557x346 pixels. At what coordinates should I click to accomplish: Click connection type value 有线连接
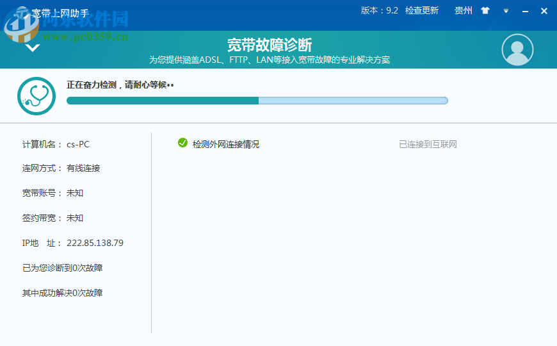click(83, 168)
